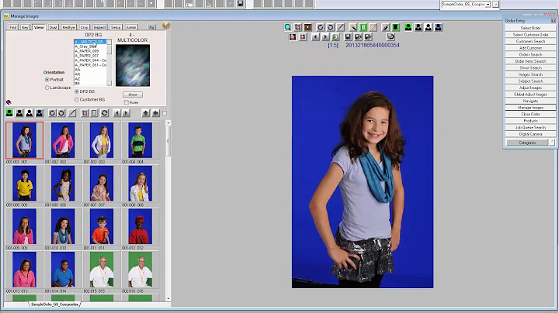
Task: Select the pencil tool above preview
Action: click(373, 27)
